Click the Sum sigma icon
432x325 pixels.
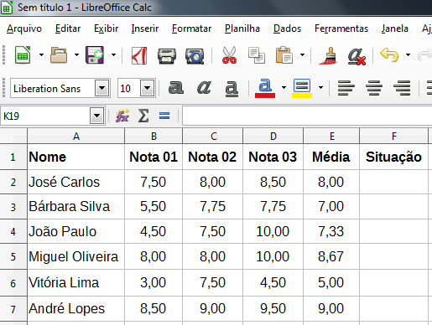pyautogui.click(x=143, y=116)
